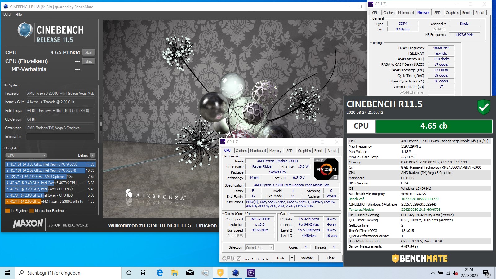This screenshot has width=496, height=279.
Task: Click the MAXON logo
Action: [x=28, y=224]
